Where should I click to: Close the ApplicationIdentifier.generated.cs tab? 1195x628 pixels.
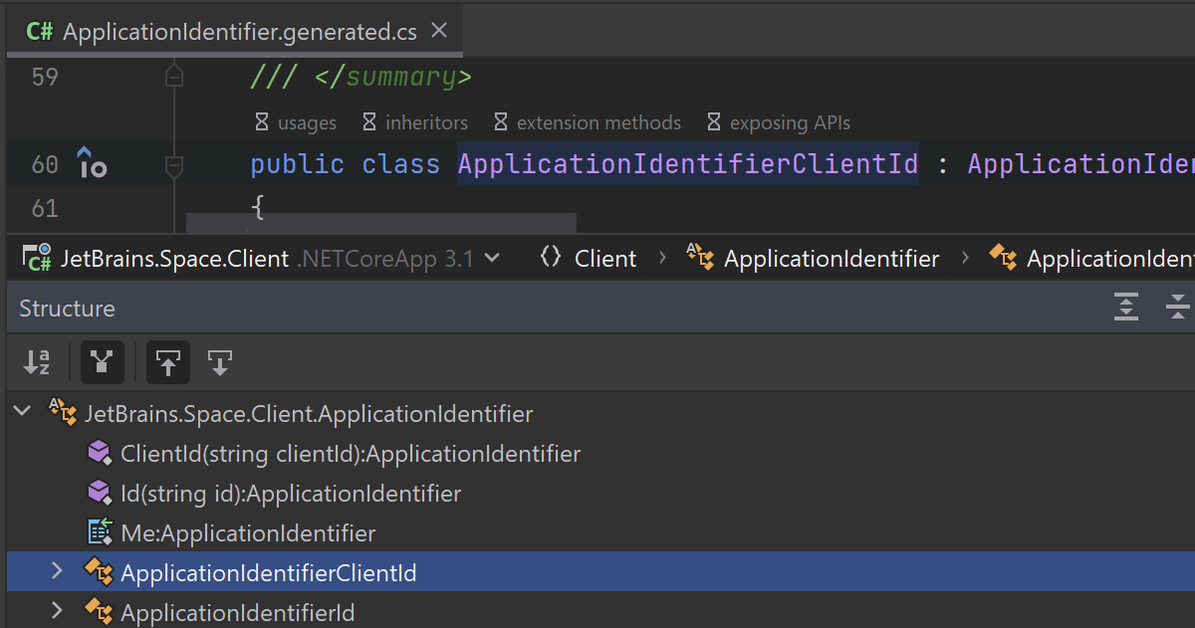coord(439,31)
